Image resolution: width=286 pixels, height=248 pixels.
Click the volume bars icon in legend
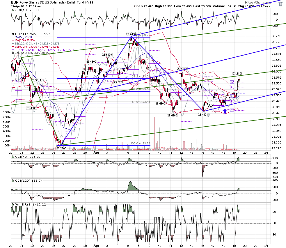13,53
